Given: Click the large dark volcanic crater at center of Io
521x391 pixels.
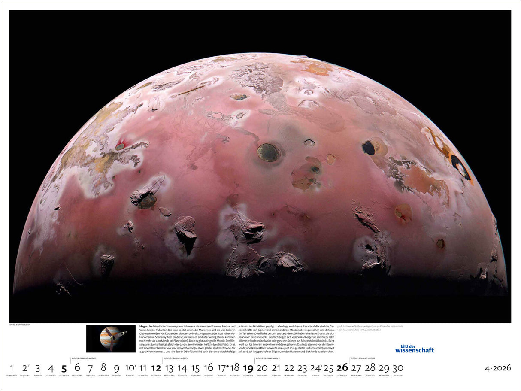Looking at the screenshot, I should coord(269,152).
